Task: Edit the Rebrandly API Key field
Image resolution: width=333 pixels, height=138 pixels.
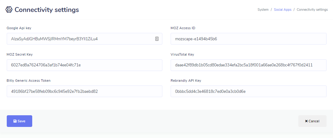Action: [248, 91]
